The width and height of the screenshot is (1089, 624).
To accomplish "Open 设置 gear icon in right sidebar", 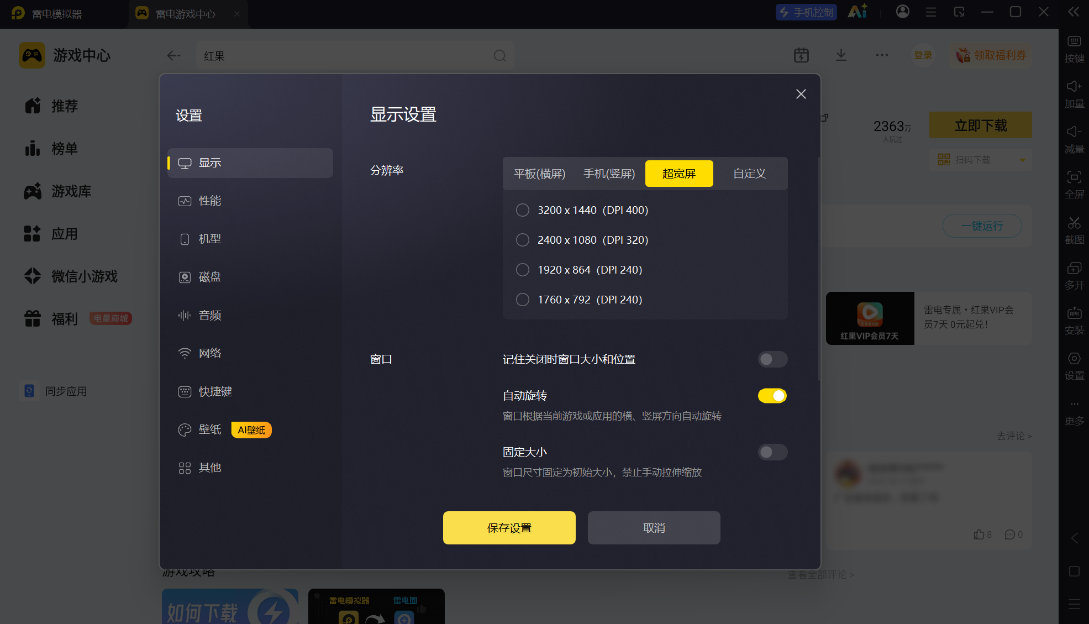I will point(1074,359).
